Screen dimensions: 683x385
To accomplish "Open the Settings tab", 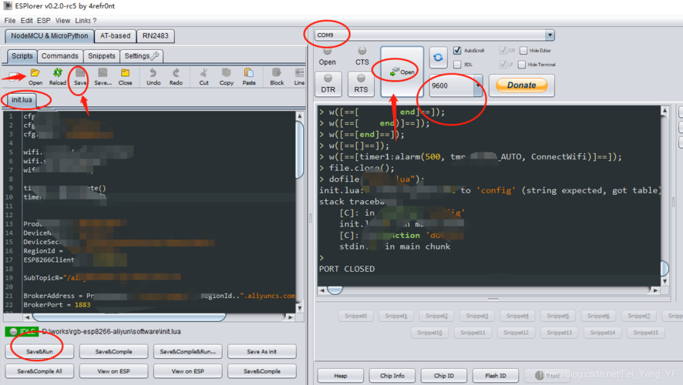I will point(142,55).
